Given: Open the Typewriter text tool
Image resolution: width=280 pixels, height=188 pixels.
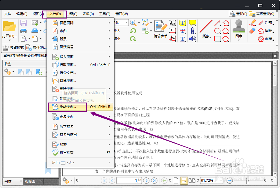Looking at the screenshot, I should click(x=172, y=23).
